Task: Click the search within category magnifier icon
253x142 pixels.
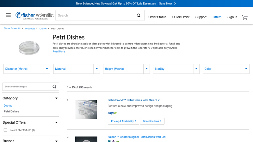Action: (54, 87)
